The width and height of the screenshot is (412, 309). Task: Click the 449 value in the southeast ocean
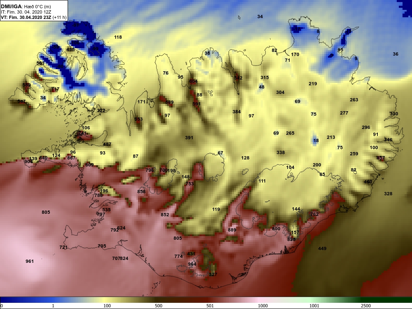click(x=322, y=248)
